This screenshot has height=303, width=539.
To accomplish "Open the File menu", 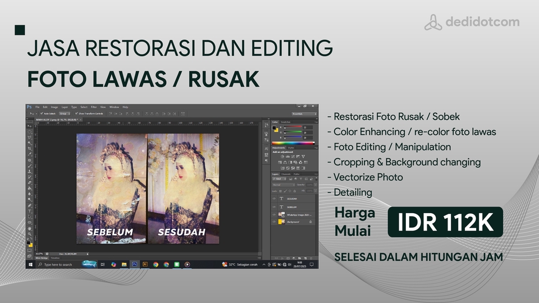I will [x=37, y=107].
